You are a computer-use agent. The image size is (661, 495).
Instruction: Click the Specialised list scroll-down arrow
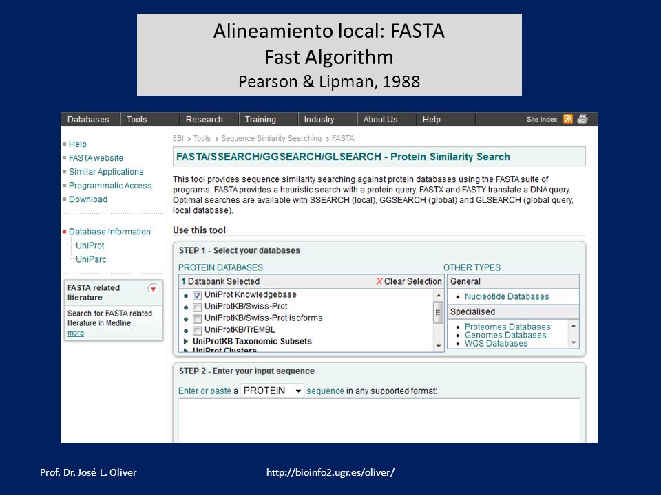point(574,342)
